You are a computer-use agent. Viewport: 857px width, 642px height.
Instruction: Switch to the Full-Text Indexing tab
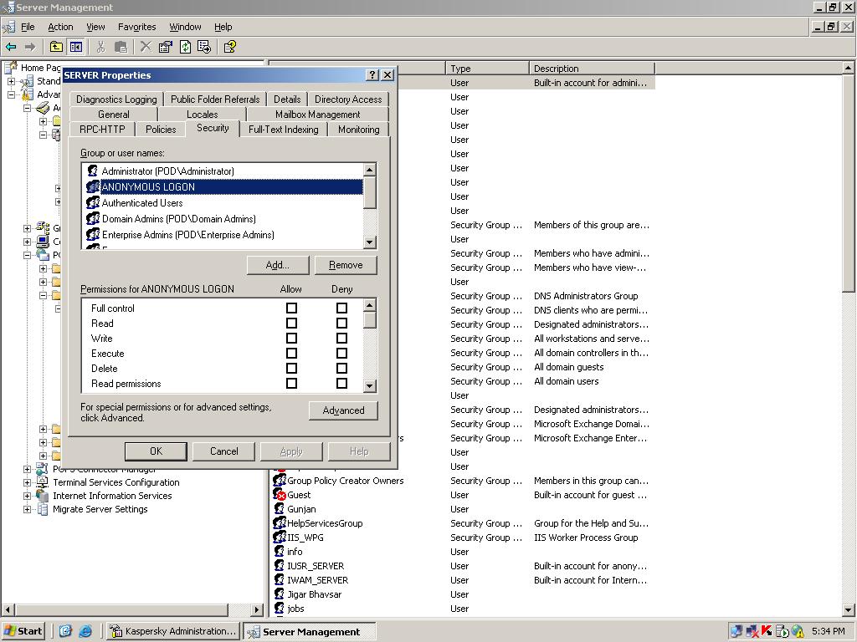tap(283, 130)
